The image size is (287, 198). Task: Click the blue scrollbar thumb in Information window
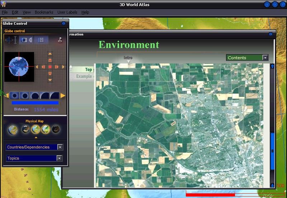(272, 151)
